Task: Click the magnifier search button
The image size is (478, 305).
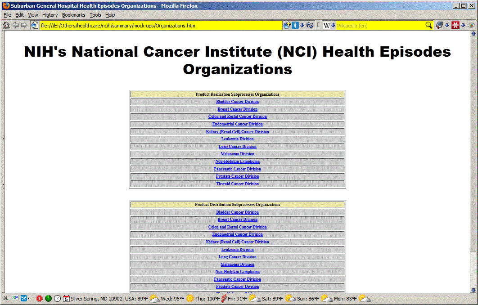Action: coord(428,25)
